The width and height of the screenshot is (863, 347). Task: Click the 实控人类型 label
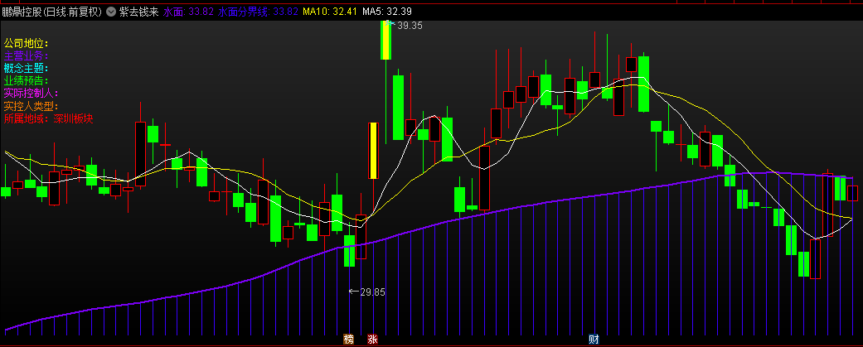32,106
